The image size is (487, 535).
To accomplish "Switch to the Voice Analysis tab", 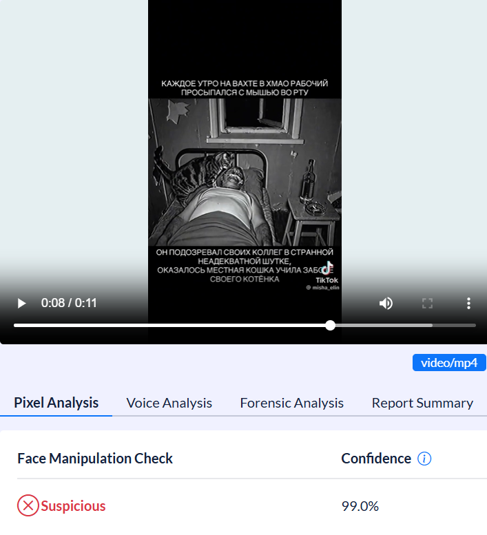I will coord(169,403).
